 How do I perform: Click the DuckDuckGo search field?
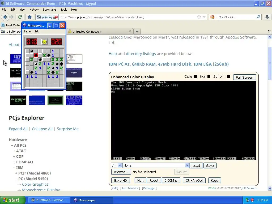tap(236, 17)
